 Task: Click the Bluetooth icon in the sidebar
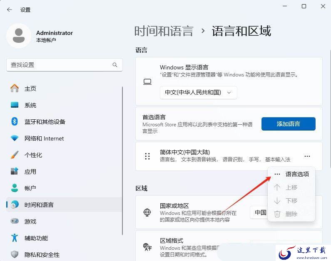[x=15, y=121]
